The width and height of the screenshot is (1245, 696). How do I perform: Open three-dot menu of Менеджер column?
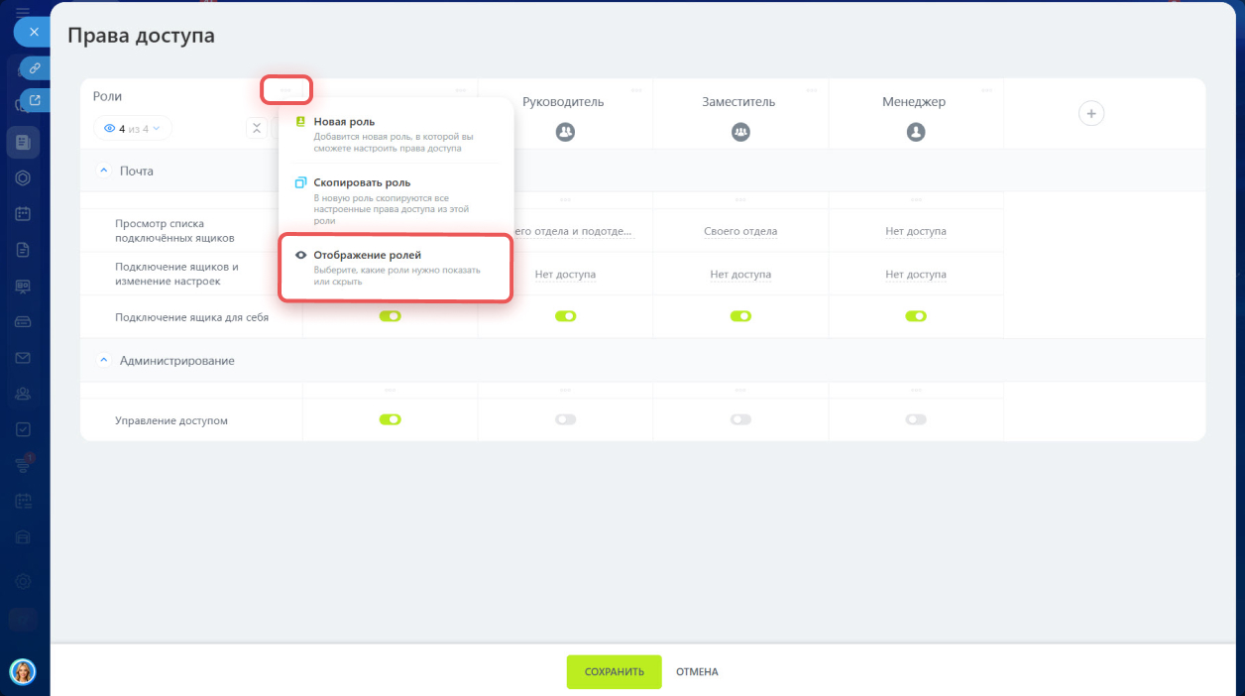coord(986,90)
